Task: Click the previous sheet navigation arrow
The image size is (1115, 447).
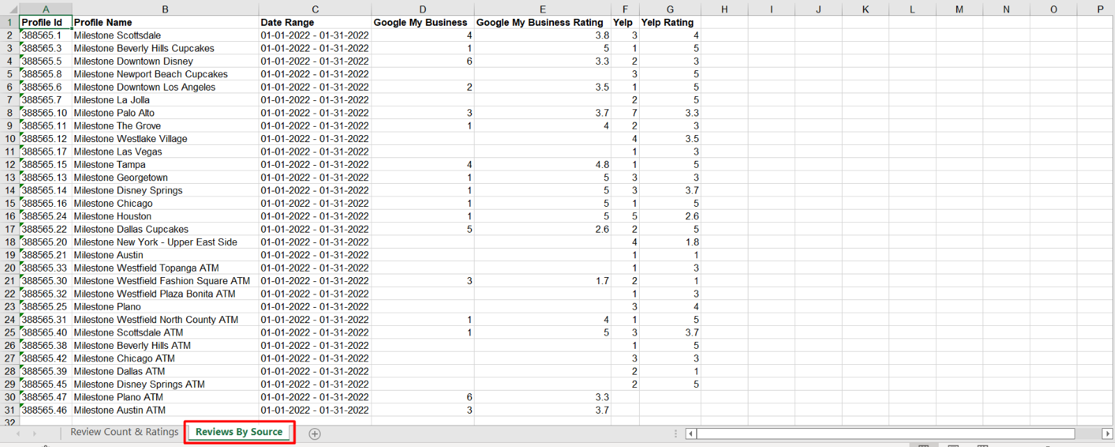Action: 18,434
